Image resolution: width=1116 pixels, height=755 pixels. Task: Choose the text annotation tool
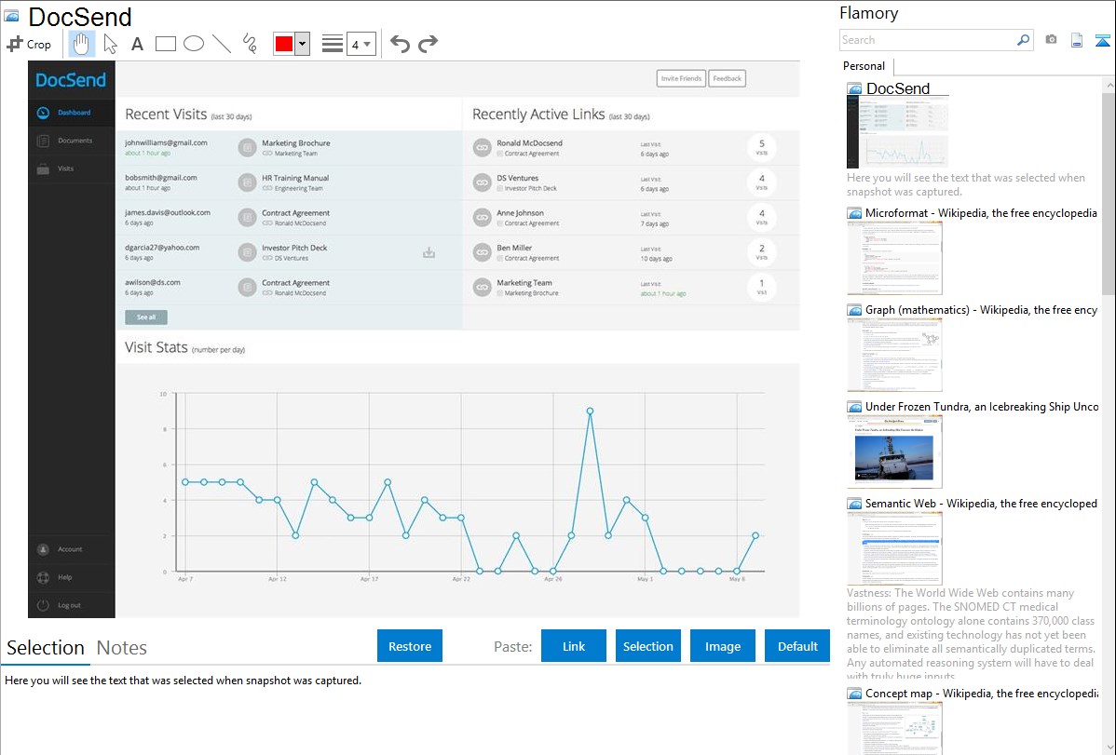(137, 44)
